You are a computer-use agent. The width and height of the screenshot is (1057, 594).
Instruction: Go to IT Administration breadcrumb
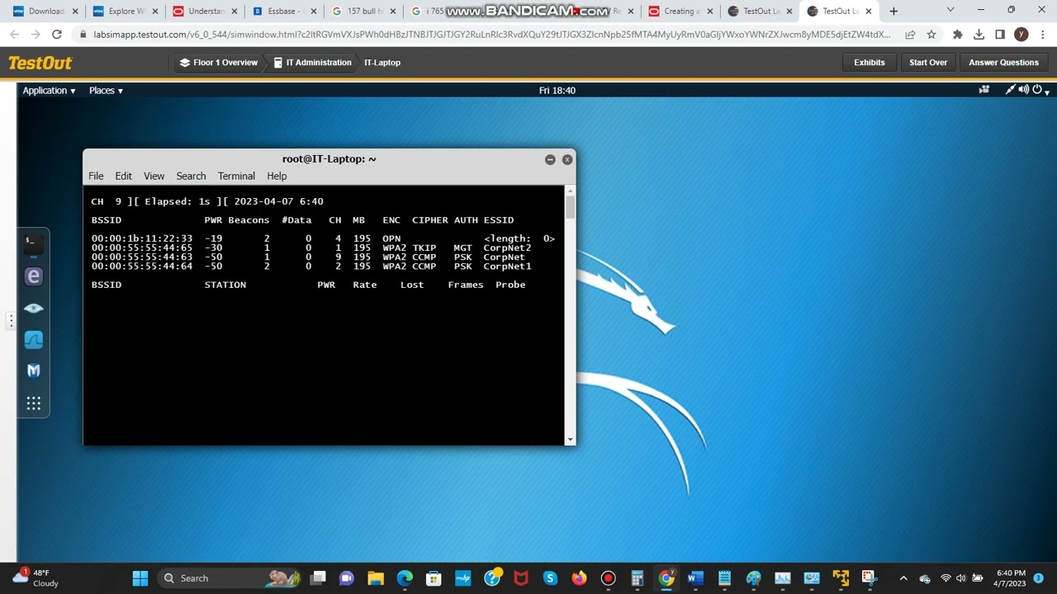(x=313, y=63)
